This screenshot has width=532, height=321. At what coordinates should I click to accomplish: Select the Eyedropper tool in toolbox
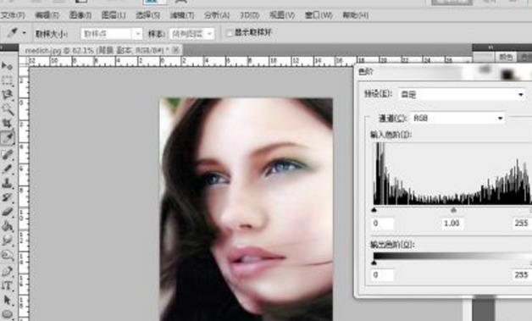(x=7, y=138)
